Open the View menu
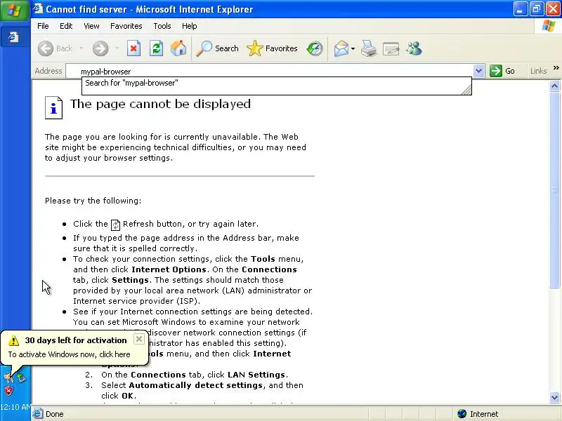 coord(91,26)
